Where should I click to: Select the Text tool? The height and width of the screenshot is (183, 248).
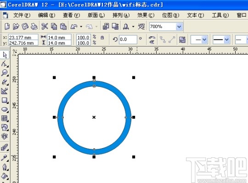click(5, 136)
